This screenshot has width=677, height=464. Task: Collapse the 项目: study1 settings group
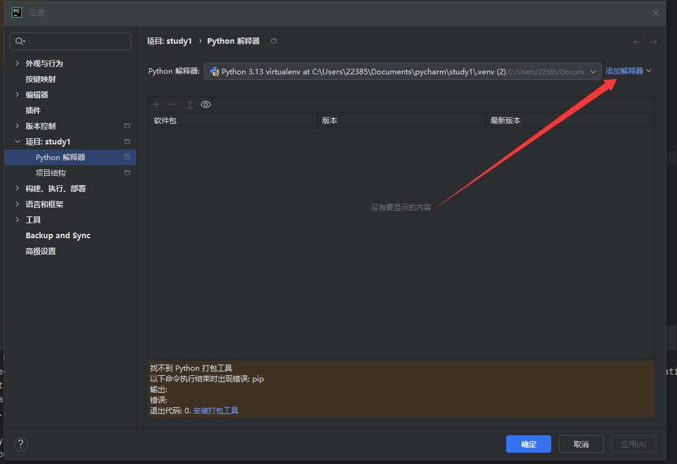coord(18,141)
